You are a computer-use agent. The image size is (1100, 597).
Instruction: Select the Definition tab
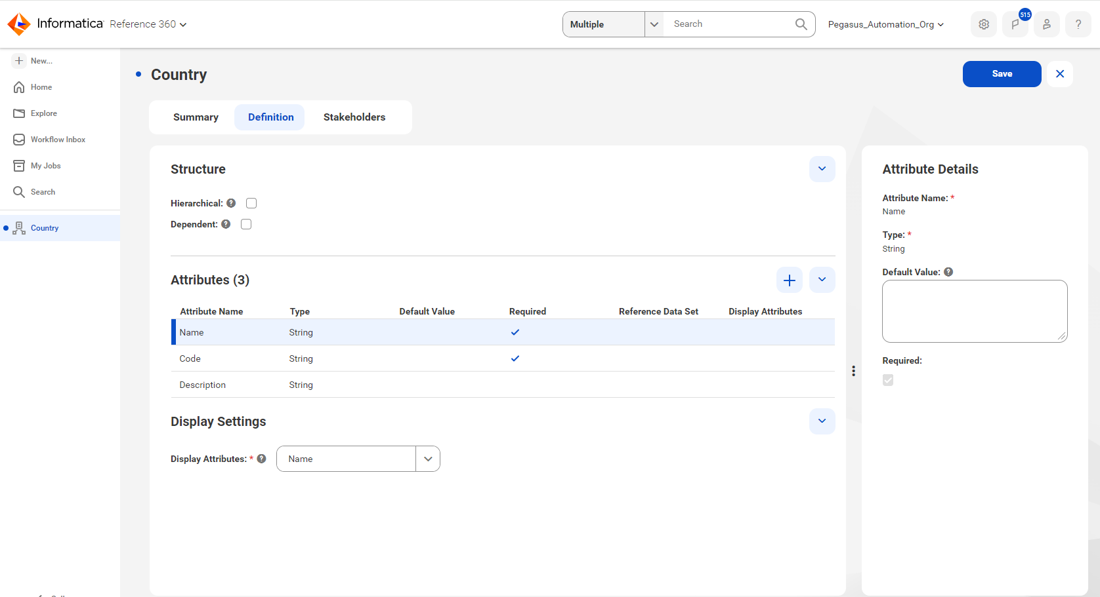tap(270, 117)
